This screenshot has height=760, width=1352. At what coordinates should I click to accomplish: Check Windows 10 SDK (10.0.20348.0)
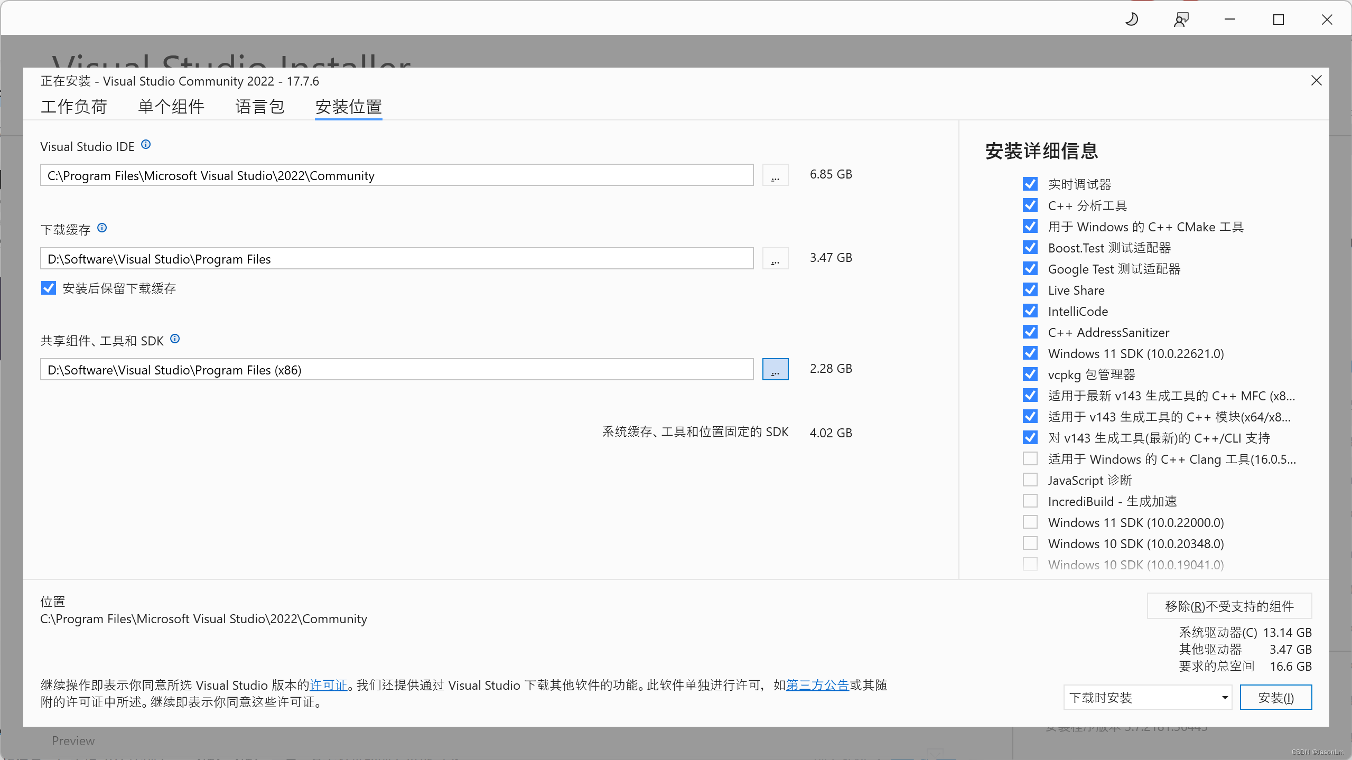coord(1030,543)
